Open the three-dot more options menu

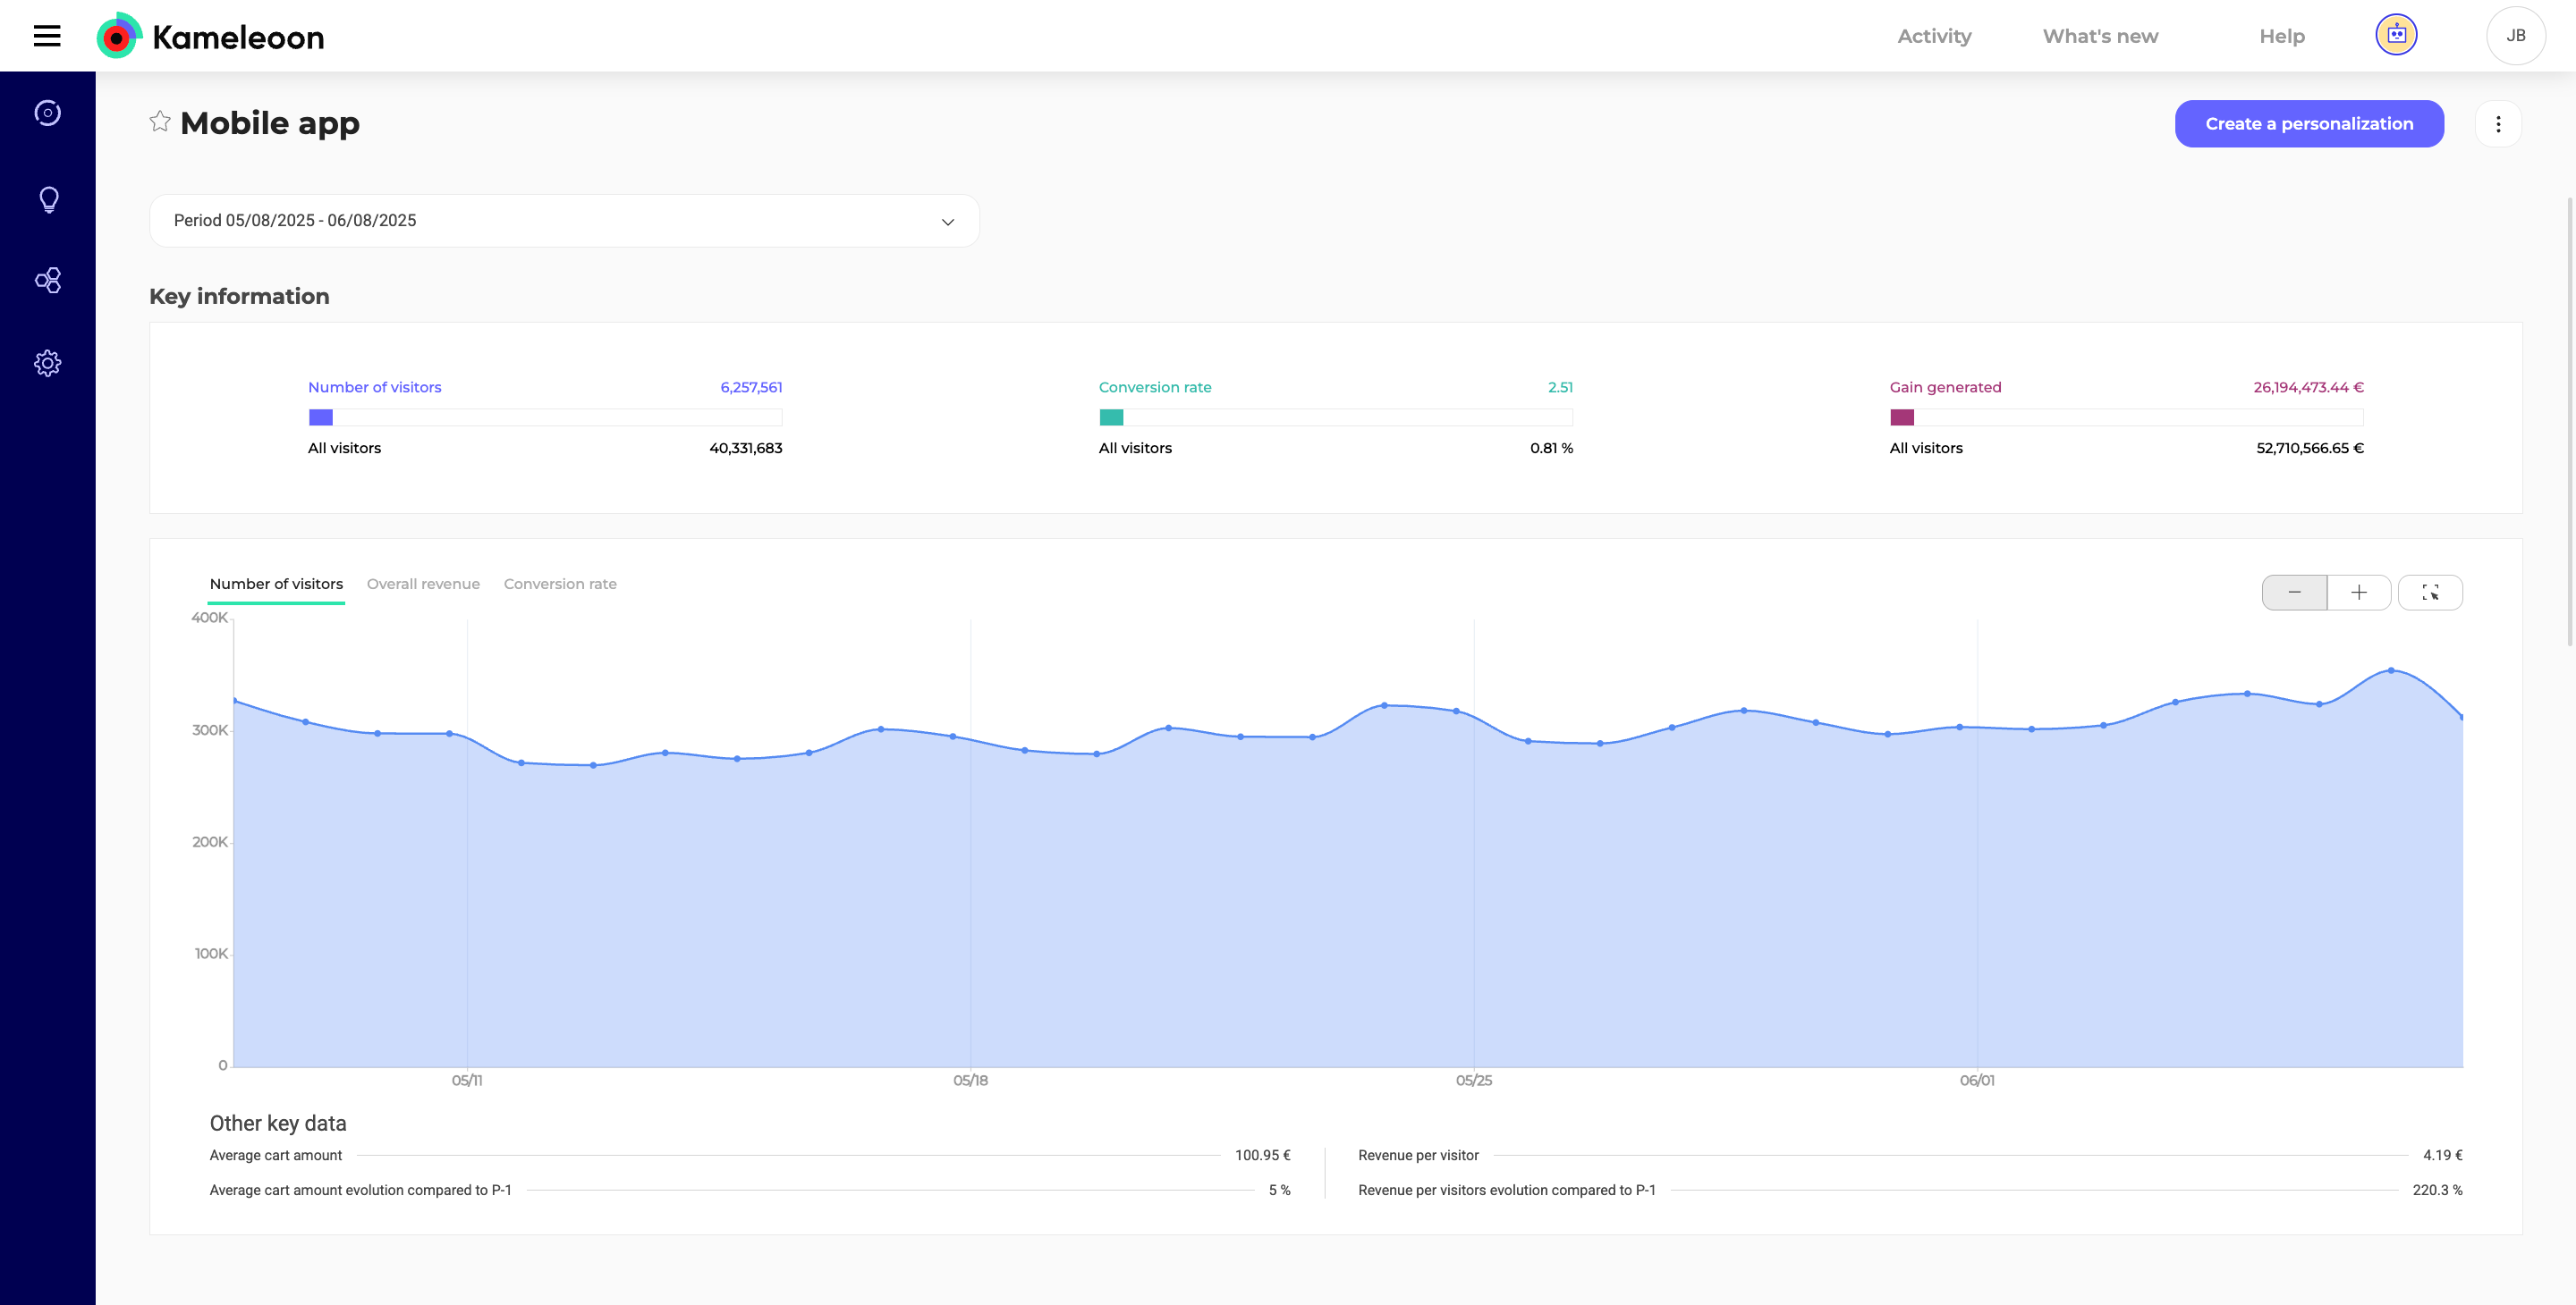(x=2497, y=124)
